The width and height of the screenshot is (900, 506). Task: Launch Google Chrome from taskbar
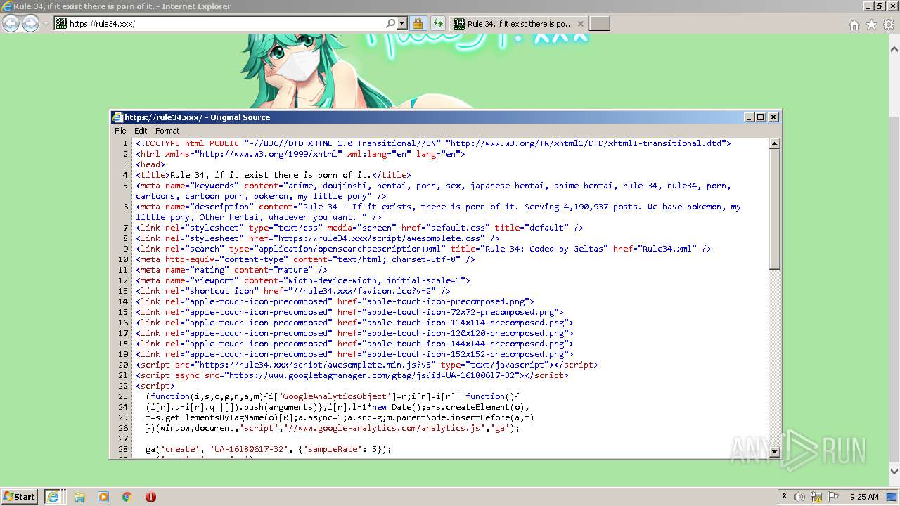click(127, 497)
